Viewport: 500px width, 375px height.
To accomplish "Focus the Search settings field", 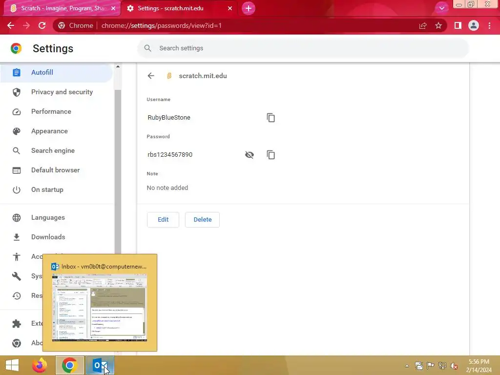I will pyautogui.click(x=303, y=48).
